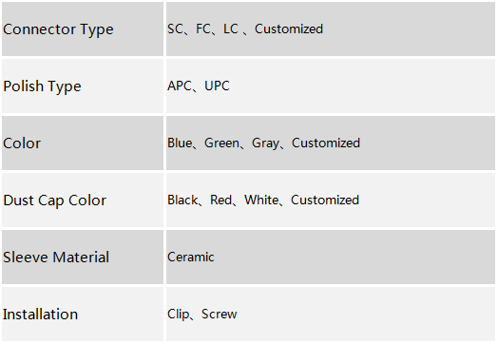Click the Installation row label
Image resolution: width=498 pixels, height=344 pixels.
[40, 315]
